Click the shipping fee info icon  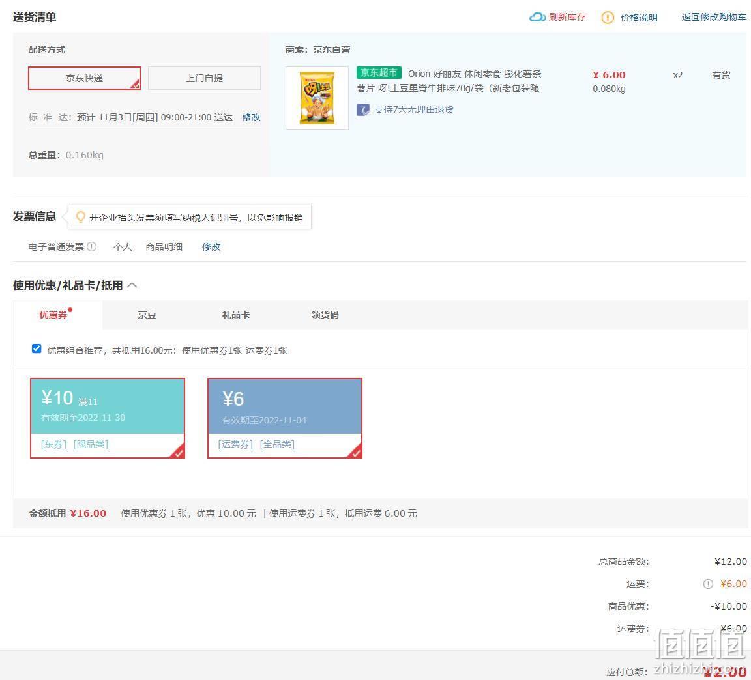tap(708, 584)
